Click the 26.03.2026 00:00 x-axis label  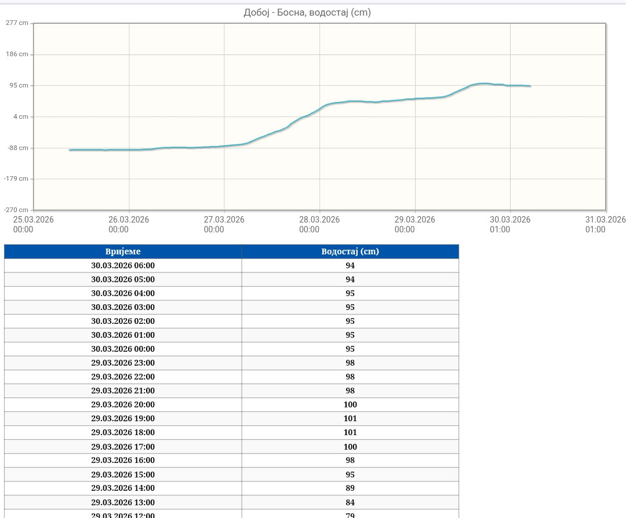coord(129,224)
